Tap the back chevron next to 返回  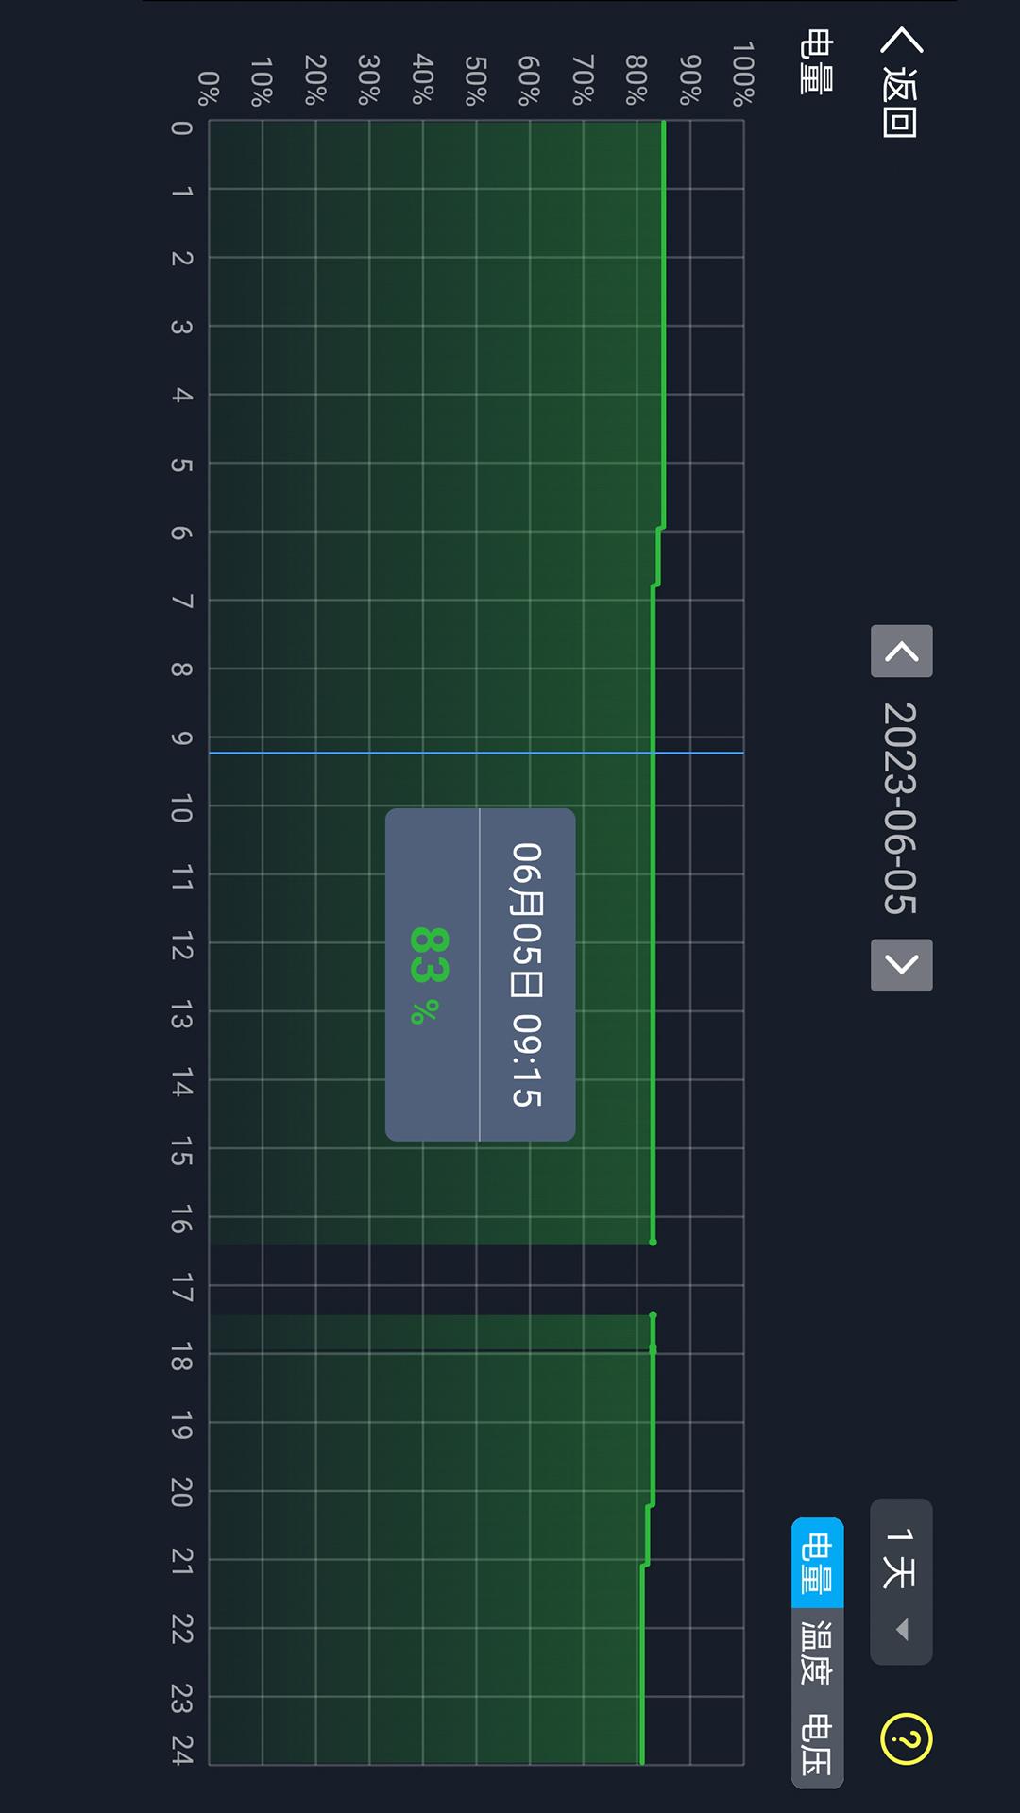[901, 40]
